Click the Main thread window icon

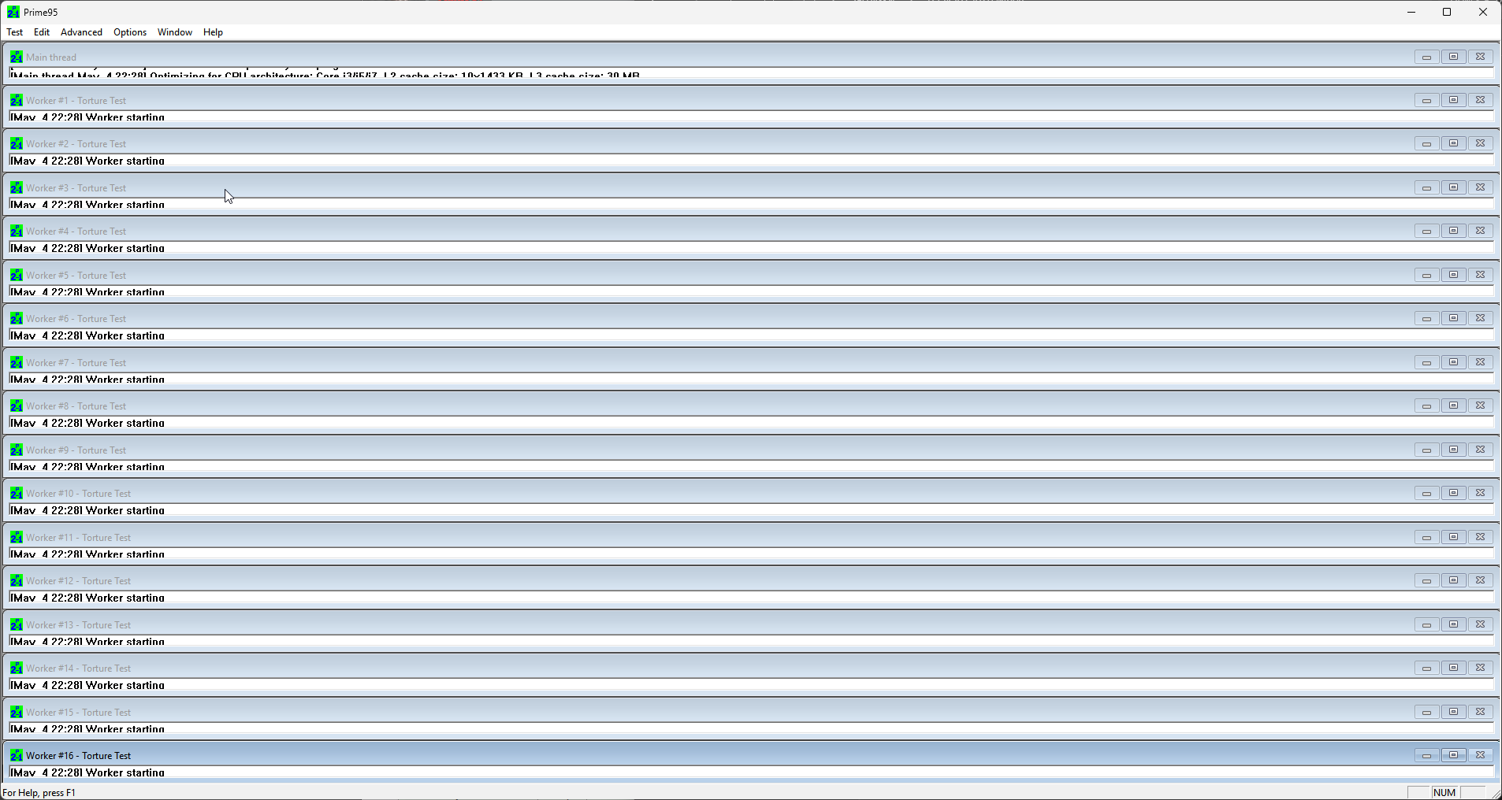[x=17, y=57]
